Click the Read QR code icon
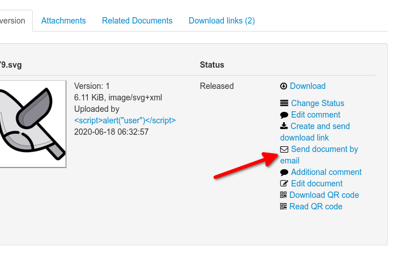The height and width of the screenshot is (265, 396). [284, 206]
